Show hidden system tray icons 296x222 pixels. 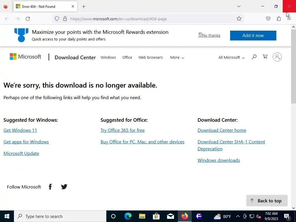tap(238, 216)
